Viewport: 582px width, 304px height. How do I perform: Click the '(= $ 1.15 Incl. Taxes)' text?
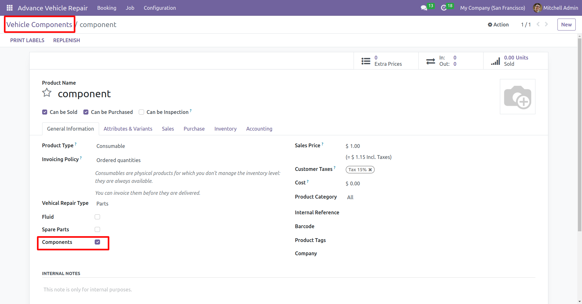pos(369,157)
